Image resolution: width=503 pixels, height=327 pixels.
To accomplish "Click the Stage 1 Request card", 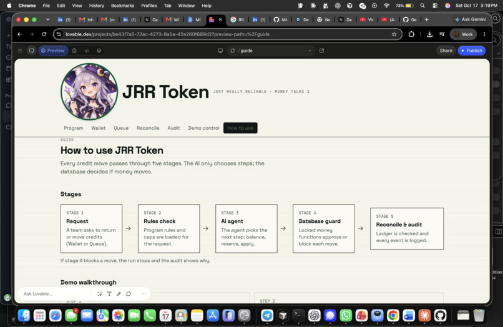I will pyautogui.click(x=91, y=228).
